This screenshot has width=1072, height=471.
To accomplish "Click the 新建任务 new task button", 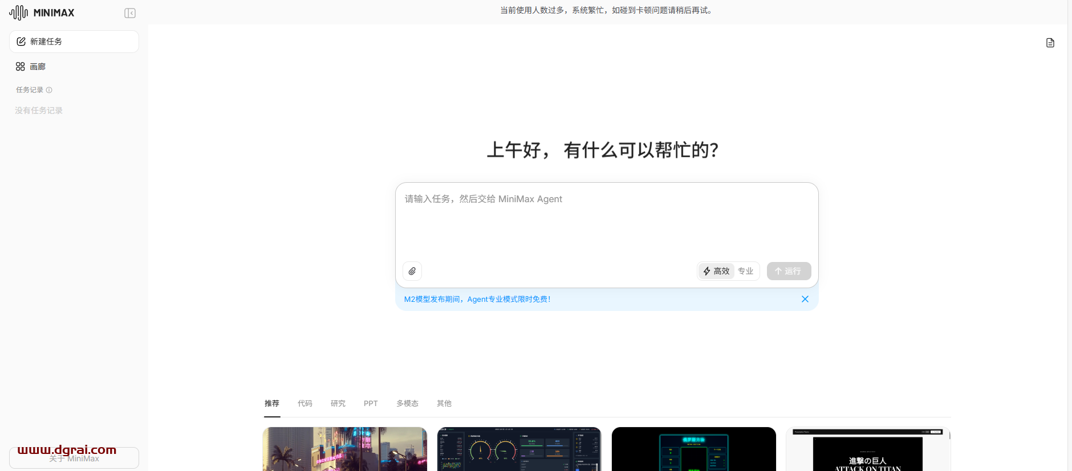I will tap(74, 42).
